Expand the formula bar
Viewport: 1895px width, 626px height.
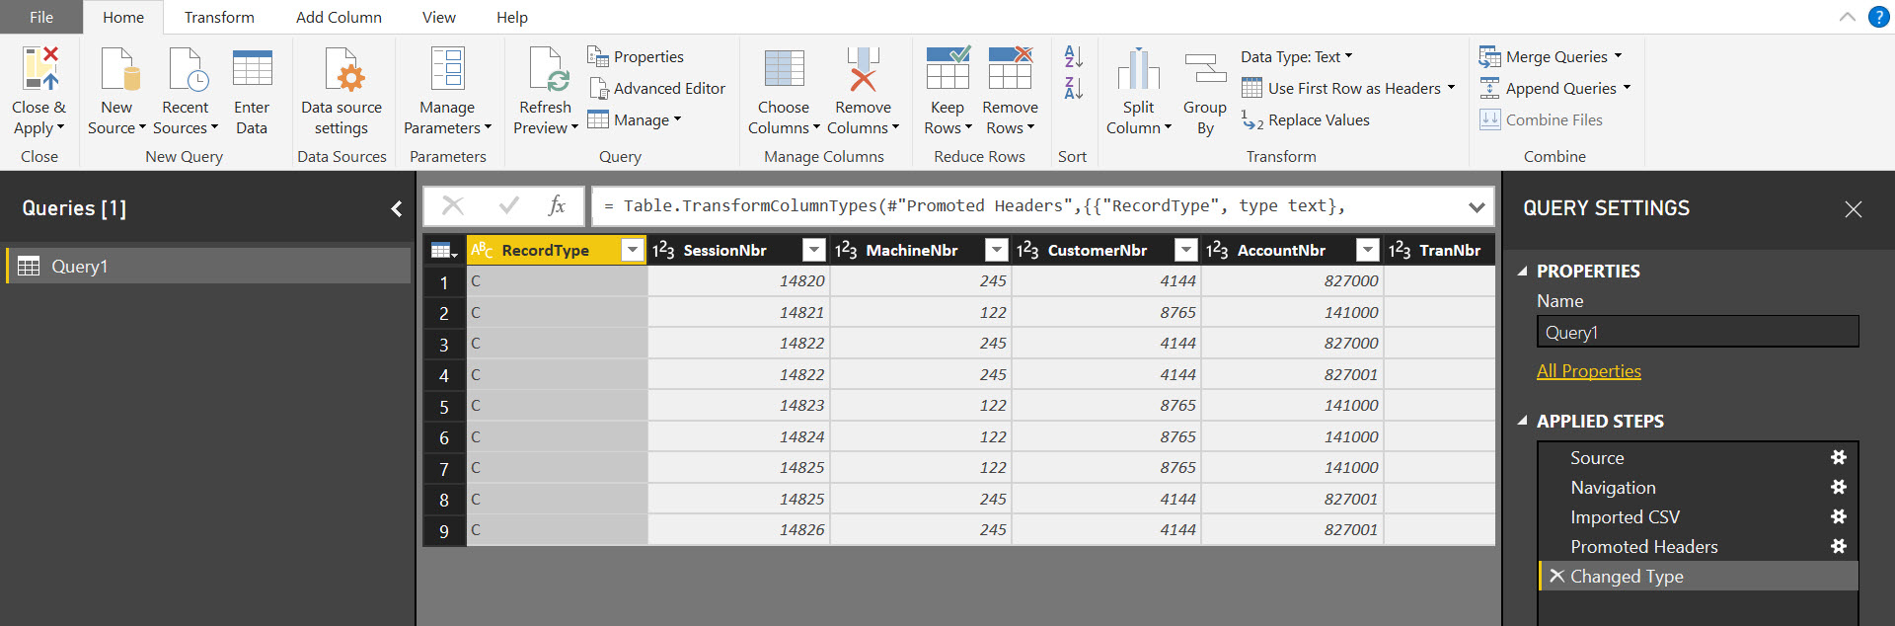click(x=1477, y=206)
